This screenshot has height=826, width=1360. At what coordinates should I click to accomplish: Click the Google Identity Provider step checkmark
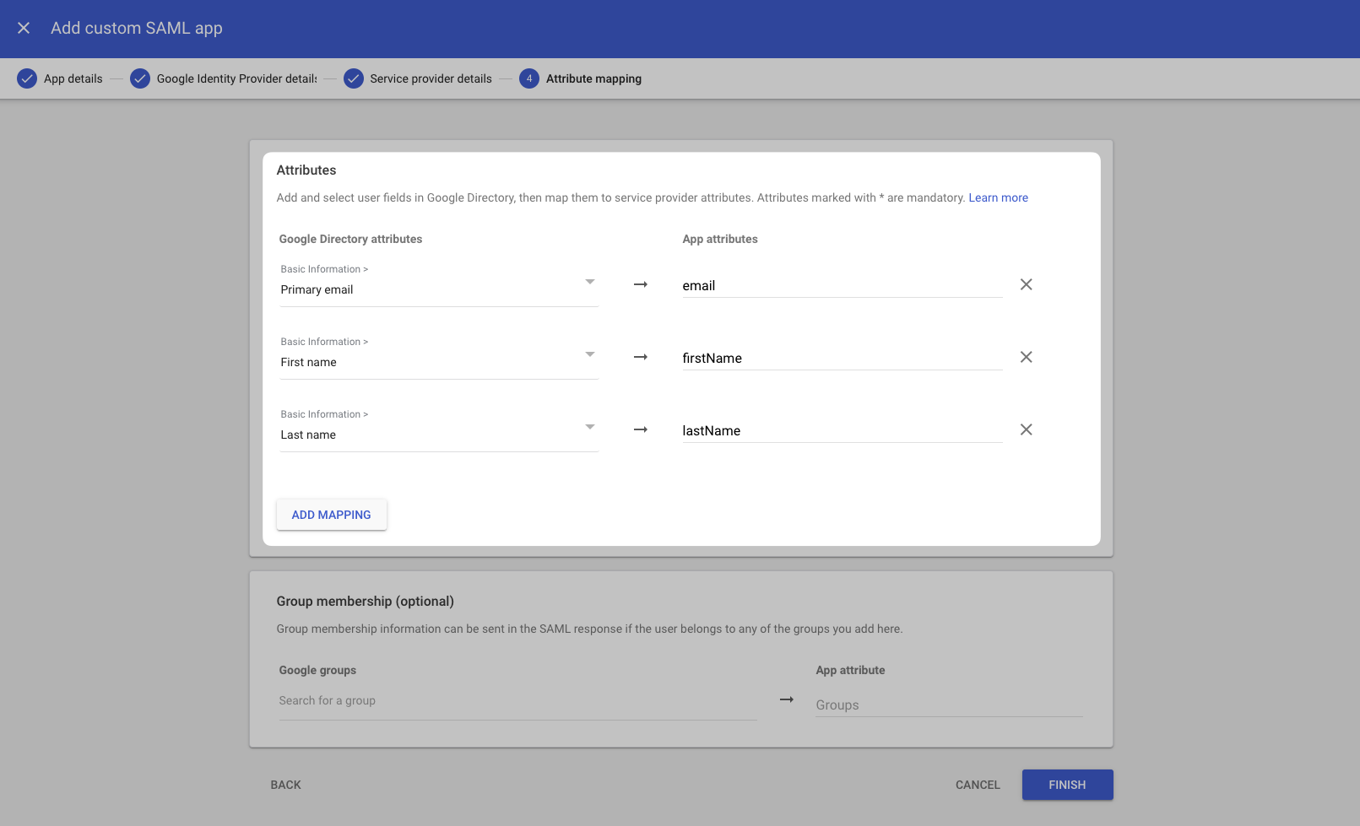tap(140, 78)
